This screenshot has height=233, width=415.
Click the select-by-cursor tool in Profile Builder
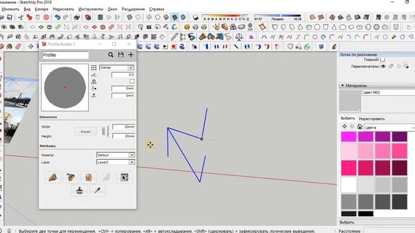point(124,177)
